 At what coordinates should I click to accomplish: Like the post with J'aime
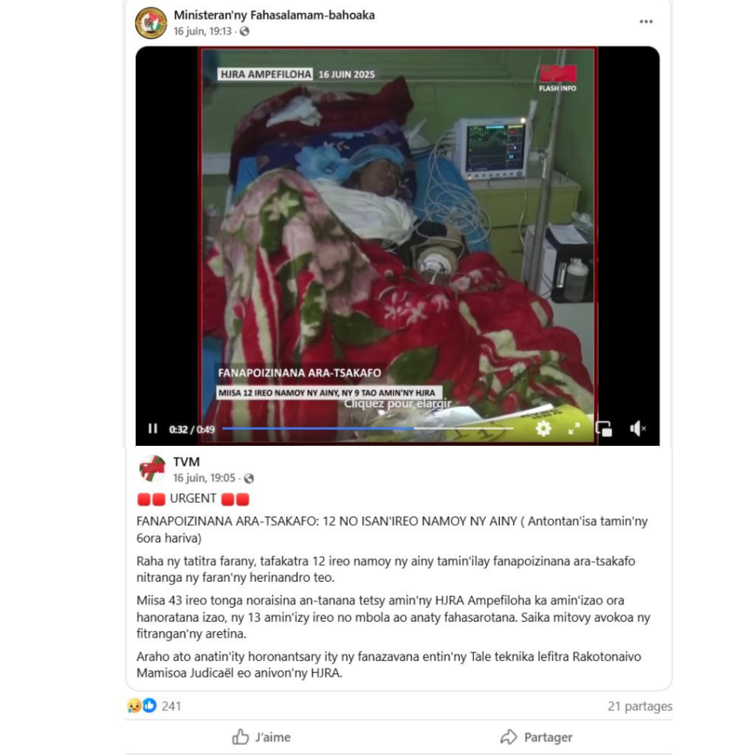tap(261, 738)
